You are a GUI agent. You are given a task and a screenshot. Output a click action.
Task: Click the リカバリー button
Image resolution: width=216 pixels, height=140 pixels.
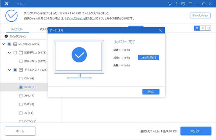(196, 131)
